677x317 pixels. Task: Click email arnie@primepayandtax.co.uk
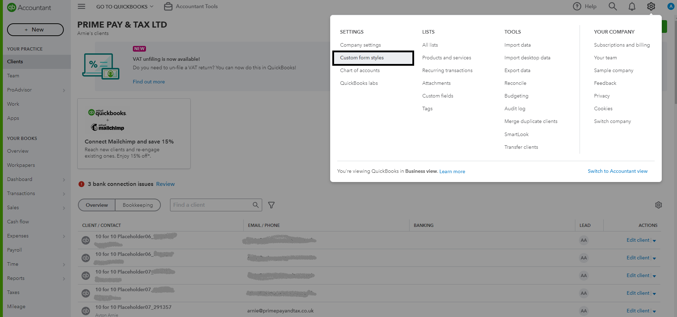click(280, 311)
